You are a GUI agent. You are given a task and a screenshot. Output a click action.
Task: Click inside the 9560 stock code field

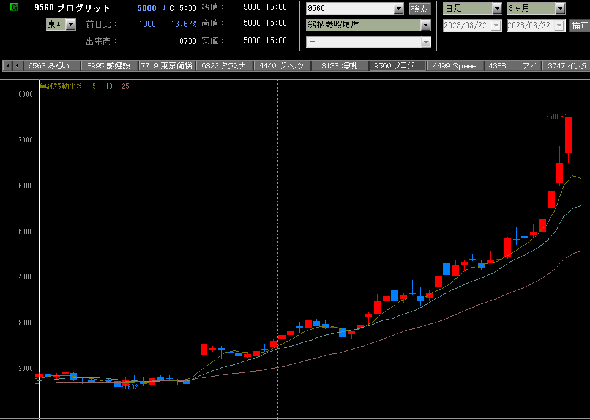coord(350,9)
